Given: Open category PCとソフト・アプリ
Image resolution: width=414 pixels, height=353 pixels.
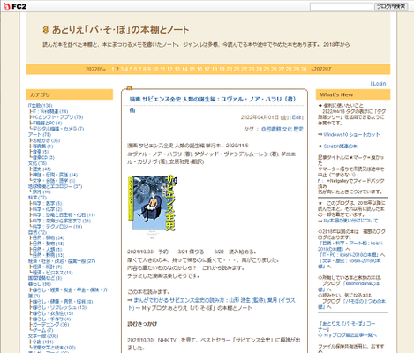Looking at the screenshot, I should click(57, 117).
